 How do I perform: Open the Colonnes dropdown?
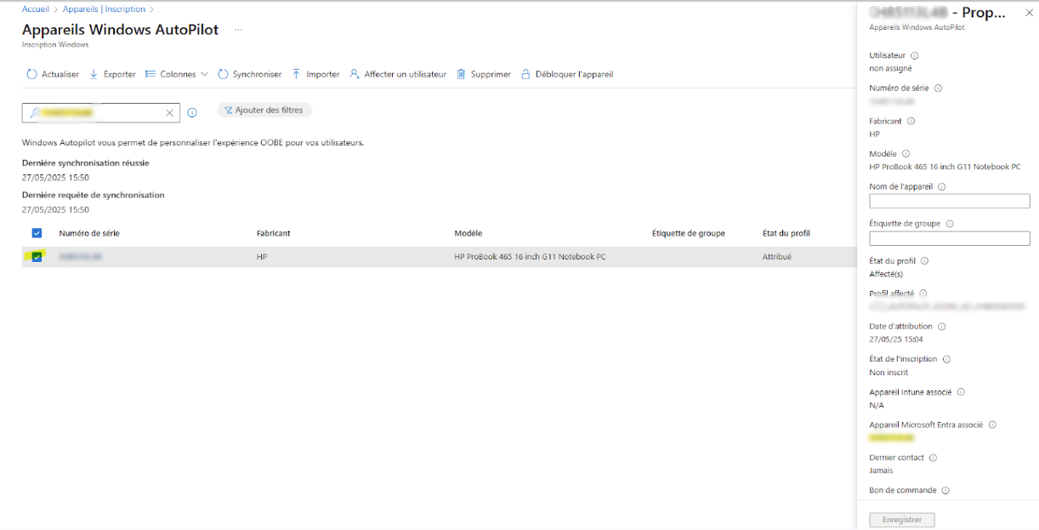(177, 75)
